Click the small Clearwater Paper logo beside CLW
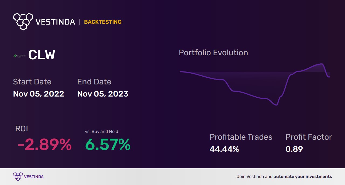 pos(19,56)
